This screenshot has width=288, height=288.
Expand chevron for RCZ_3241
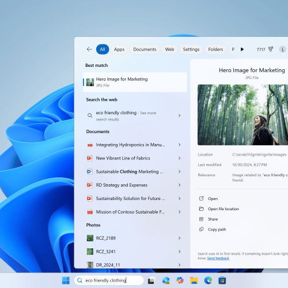pos(179,252)
